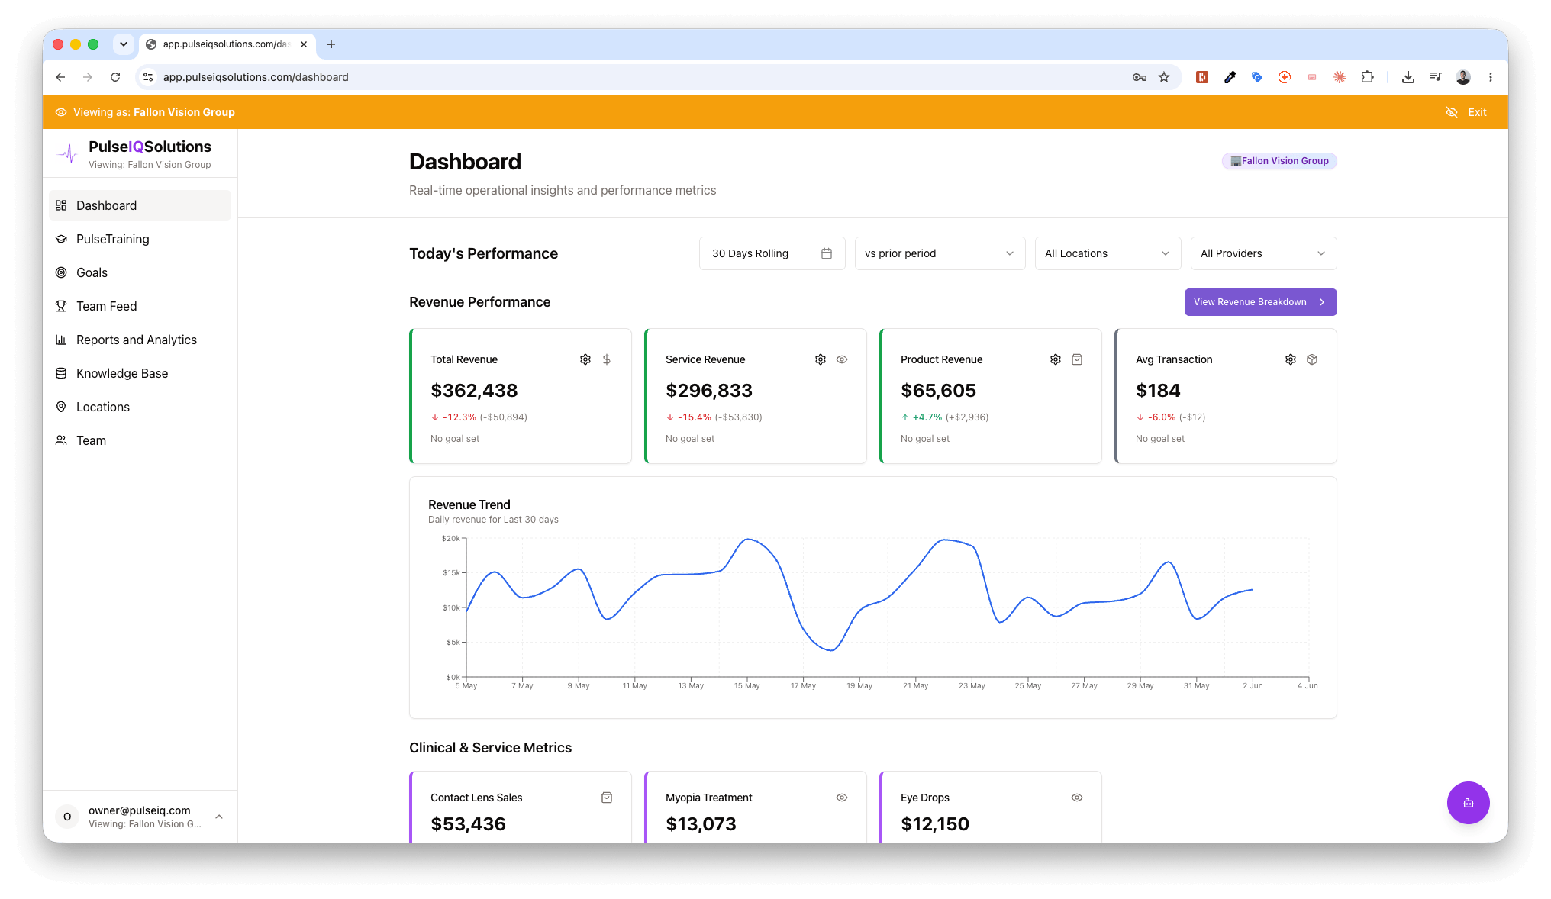Toggle eye icon on Eye Drops card
Image resolution: width=1551 pixels, height=899 pixels.
[x=1077, y=797]
